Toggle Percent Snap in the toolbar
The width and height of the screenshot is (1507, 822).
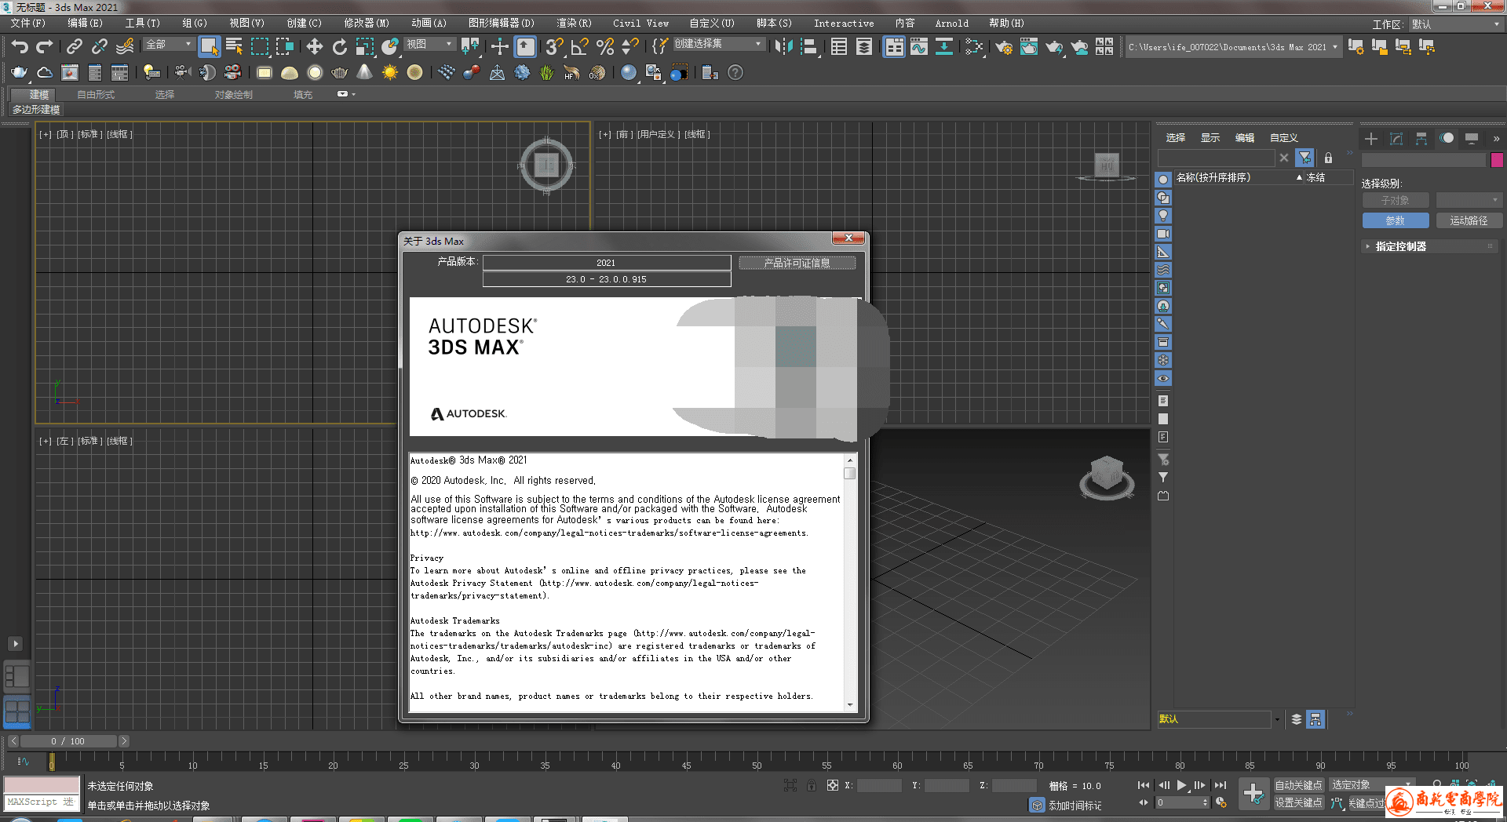tap(604, 47)
